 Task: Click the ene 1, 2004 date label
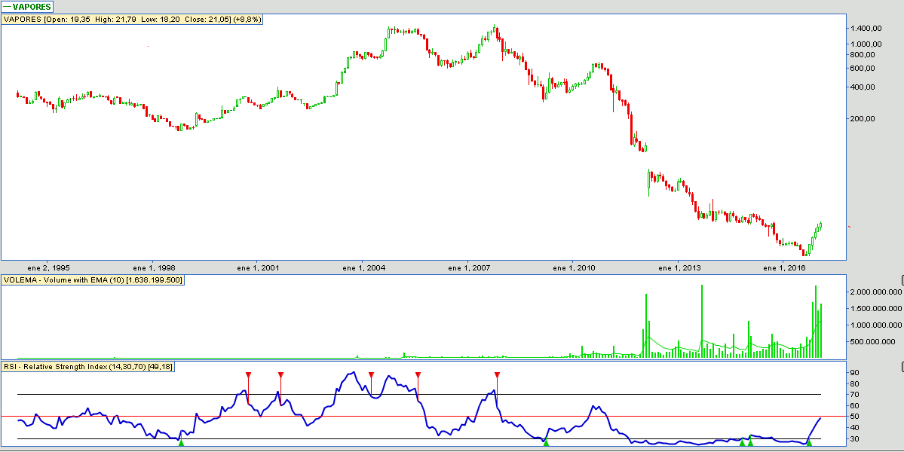(364, 267)
